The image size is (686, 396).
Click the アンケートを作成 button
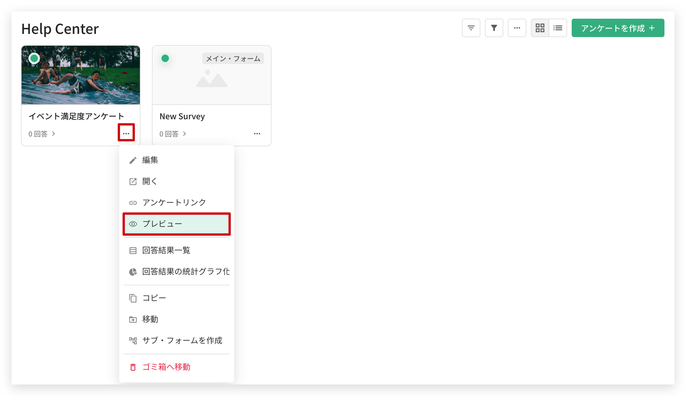pos(618,28)
